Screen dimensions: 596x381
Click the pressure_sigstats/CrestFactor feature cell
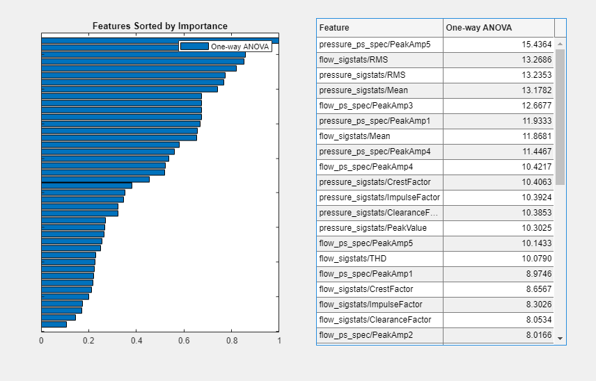click(379, 182)
